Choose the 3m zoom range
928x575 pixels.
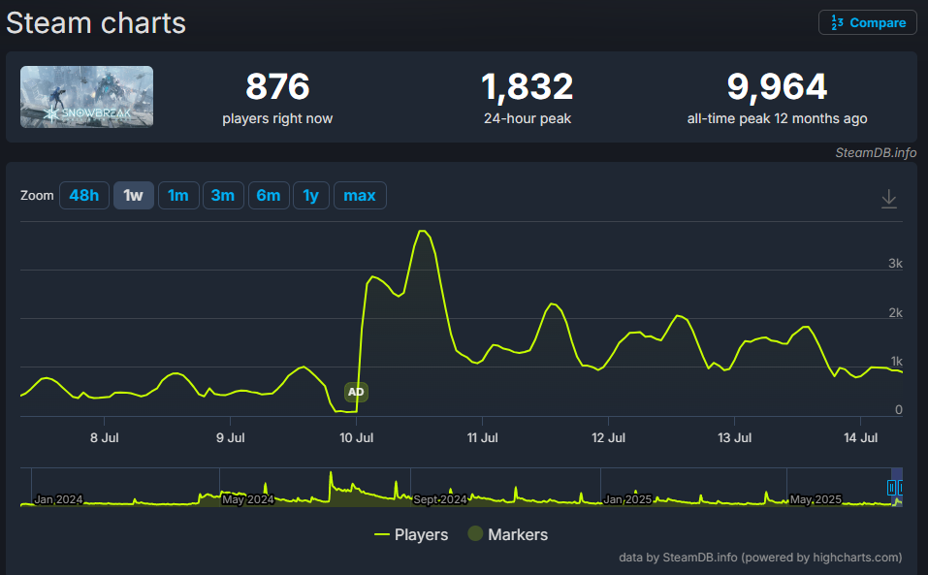pyautogui.click(x=223, y=195)
